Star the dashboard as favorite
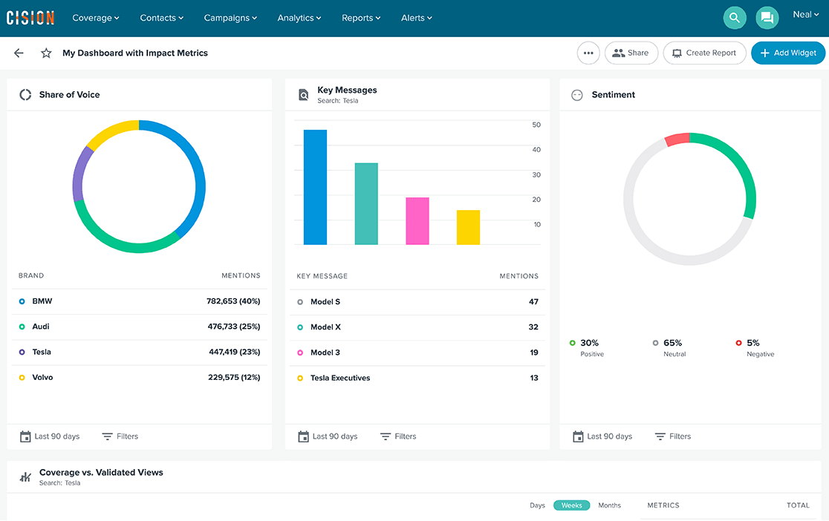 [x=46, y=53]
